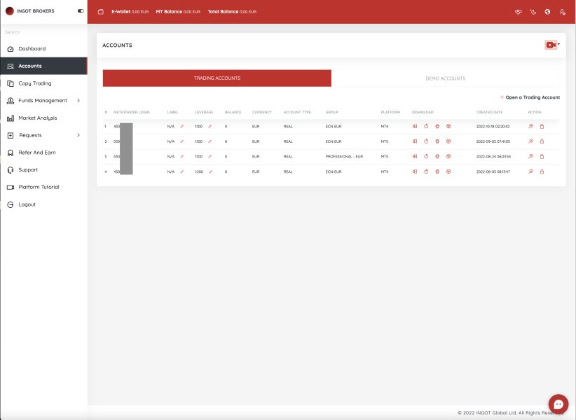Click the MT Balance value in the header

point(178,12)
